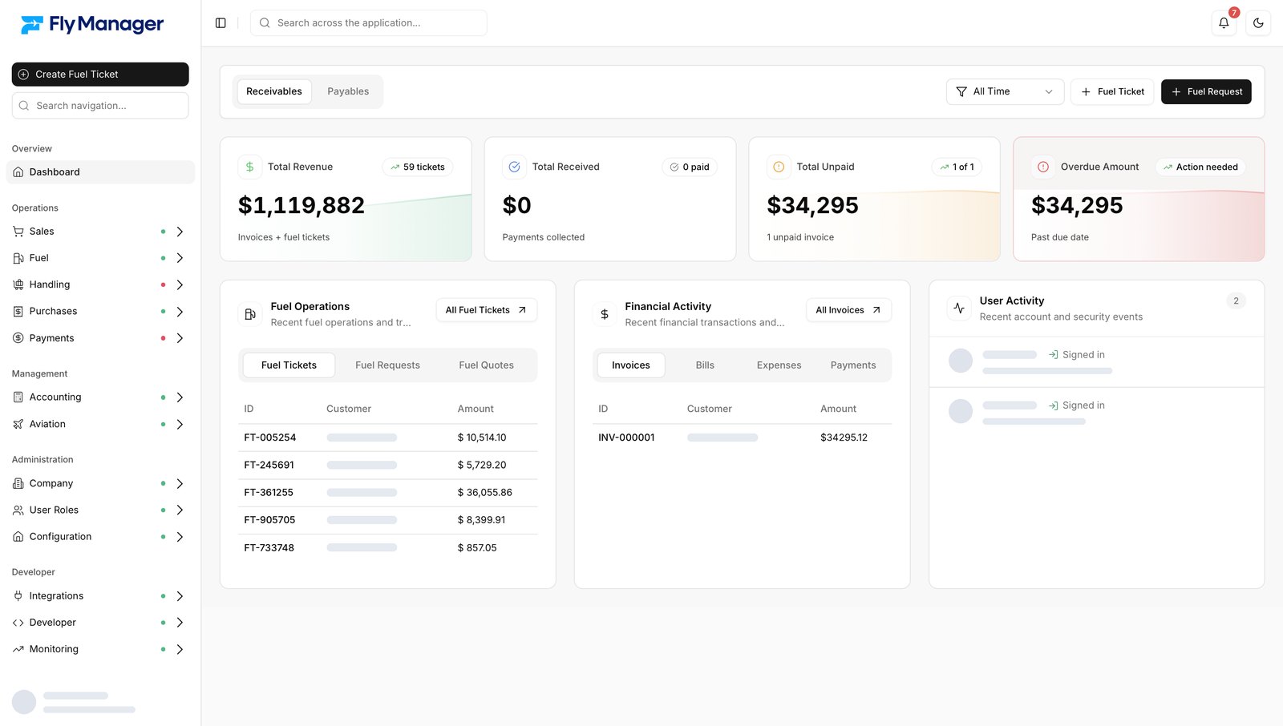Switch to the Payables tab
1283x726 pixels.
348,91
